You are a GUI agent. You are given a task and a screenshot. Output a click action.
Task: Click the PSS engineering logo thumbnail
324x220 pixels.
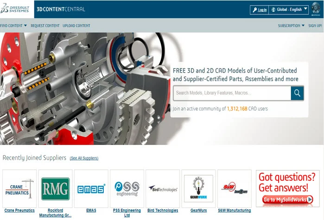pyautogui.click(x=127, y=189)
